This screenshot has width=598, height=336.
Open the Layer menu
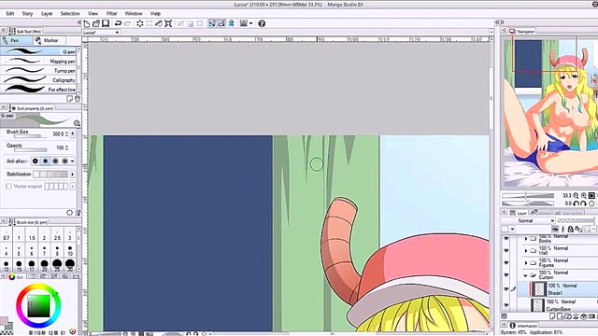point(47,13)
